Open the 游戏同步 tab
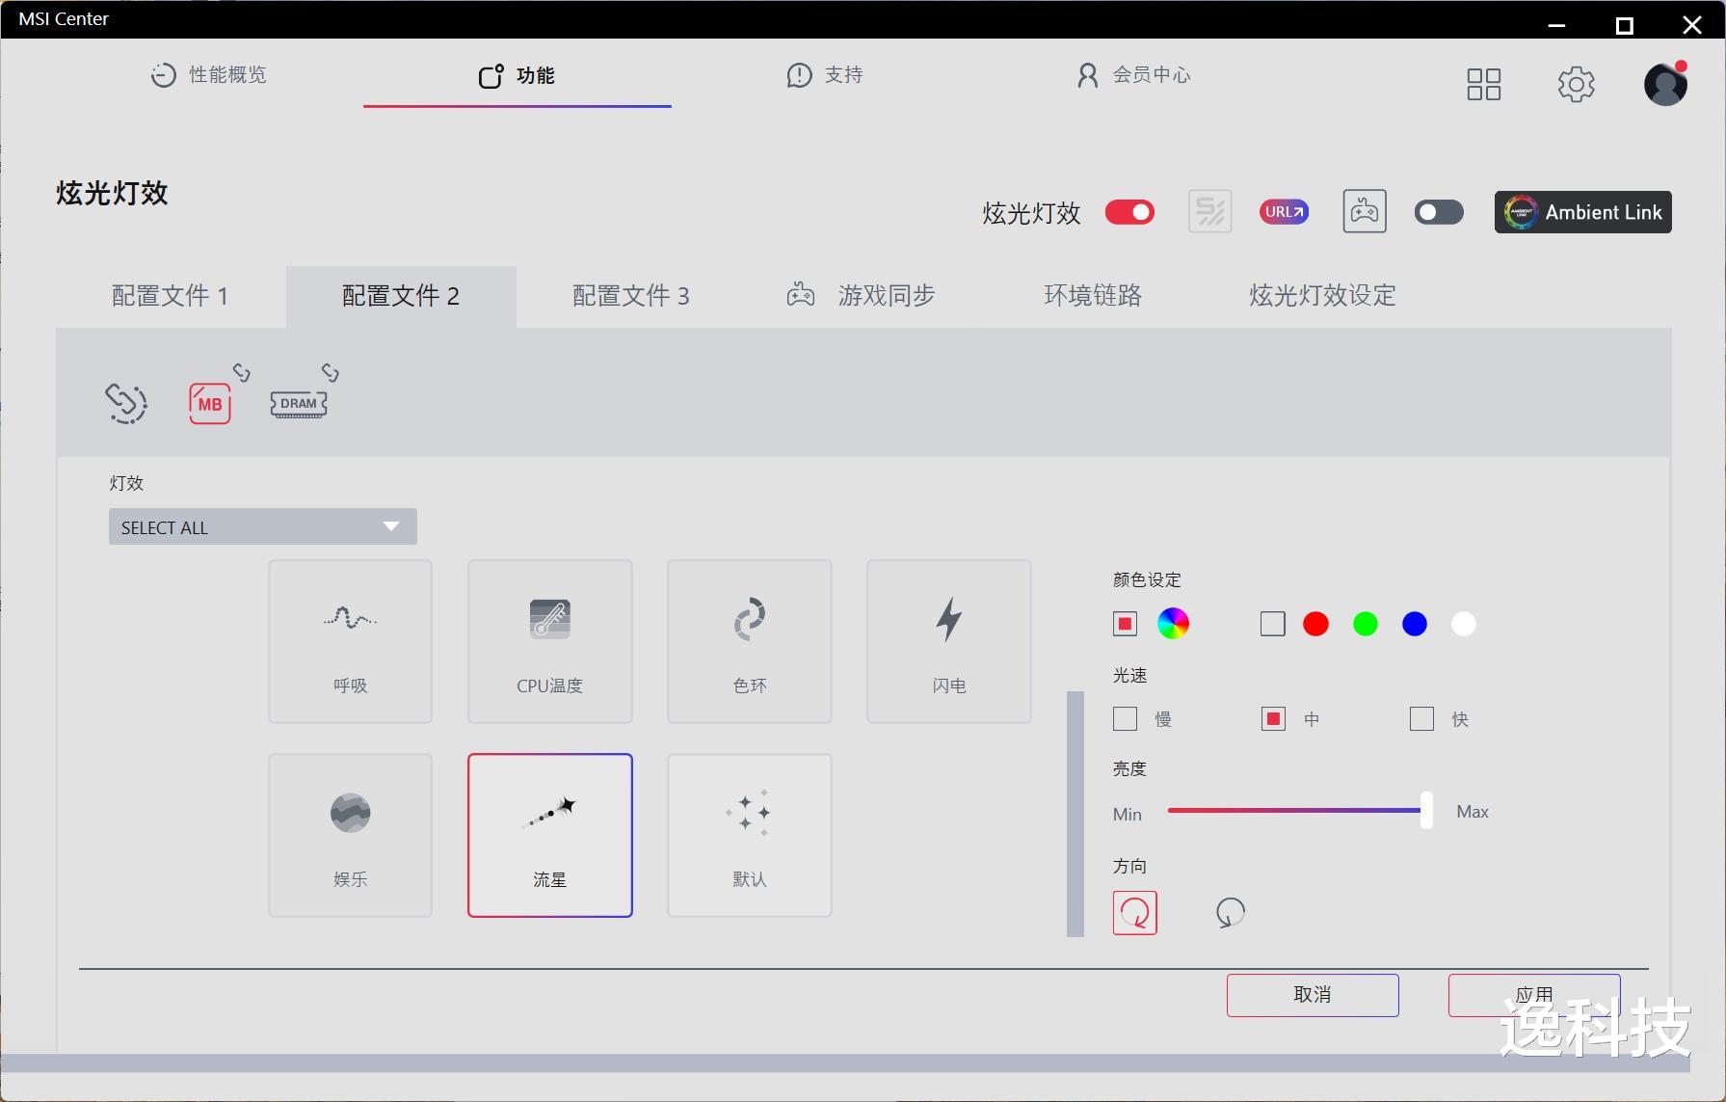 point(862,296)
